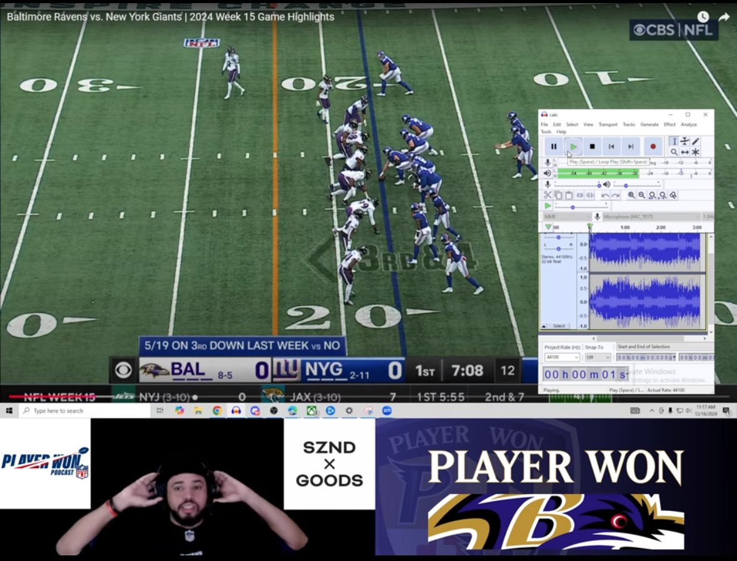Open the Transport menu
The width and height of the screenshot is (737, 561).
pos(608,124)
